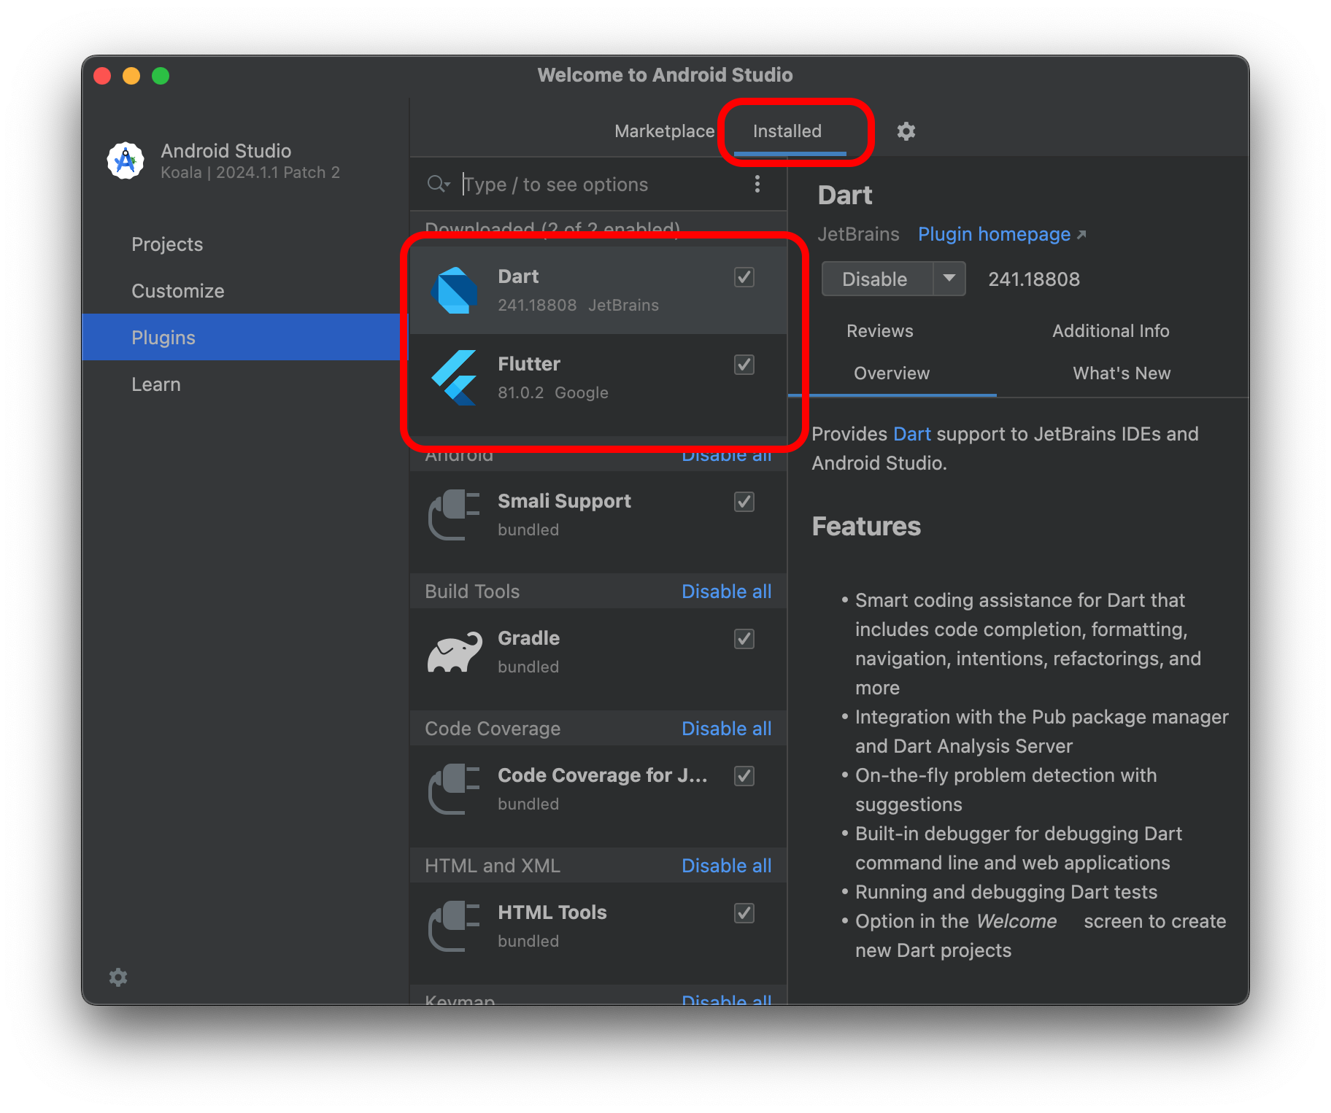1331x1113 pixels.
Task: Click the Disable button for Dart
Action: point(876,279)
